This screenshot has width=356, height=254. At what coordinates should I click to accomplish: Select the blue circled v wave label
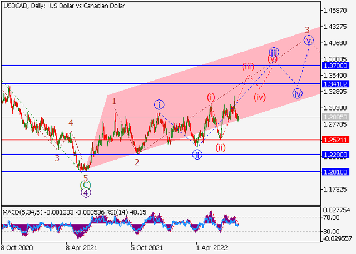pyautogui.click(x=309, y=41)
